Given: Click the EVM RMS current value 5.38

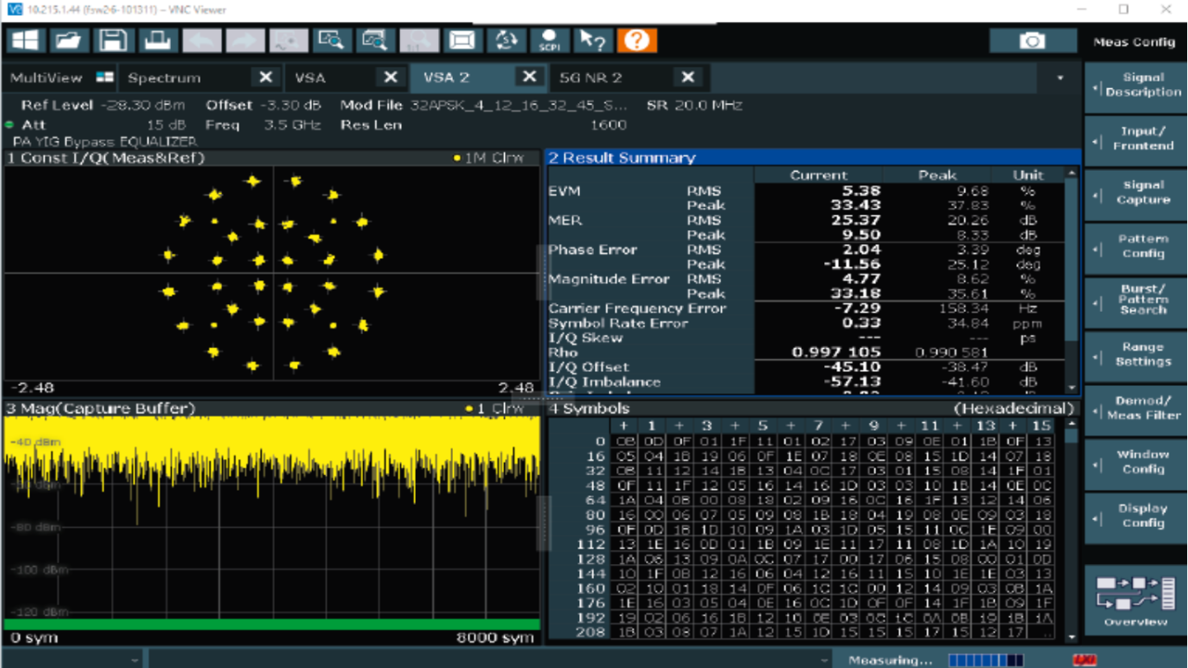Looking at the screenshot, I should pyautogui.click(x=861, y=191).
